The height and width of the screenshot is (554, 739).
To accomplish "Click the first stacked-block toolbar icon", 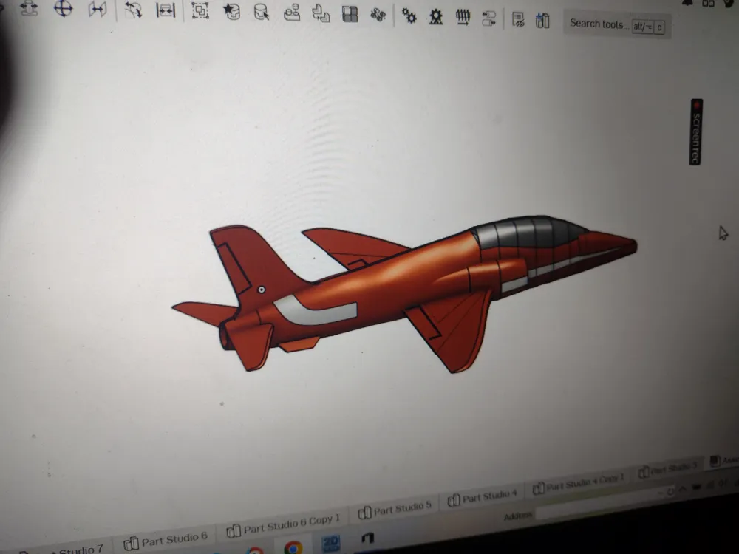I will click(x=29, y=8).
